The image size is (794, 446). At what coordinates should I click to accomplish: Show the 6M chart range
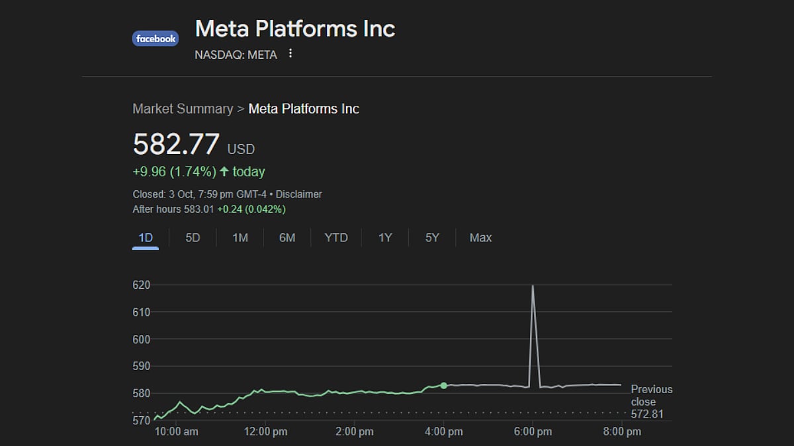click(287, 237)
